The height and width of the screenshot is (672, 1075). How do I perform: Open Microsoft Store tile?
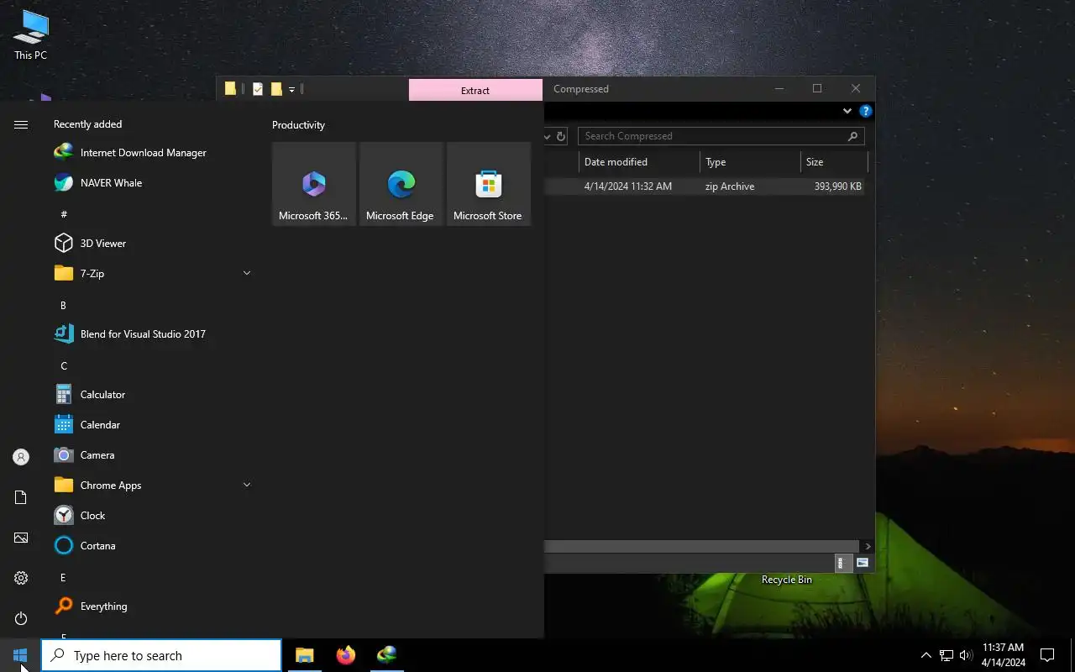[489, 184]
